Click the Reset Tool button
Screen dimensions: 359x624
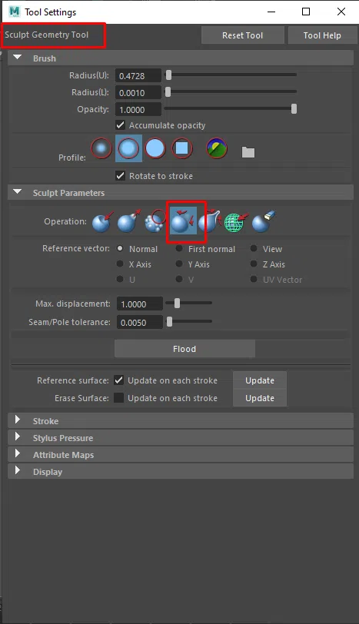(243, 35)
